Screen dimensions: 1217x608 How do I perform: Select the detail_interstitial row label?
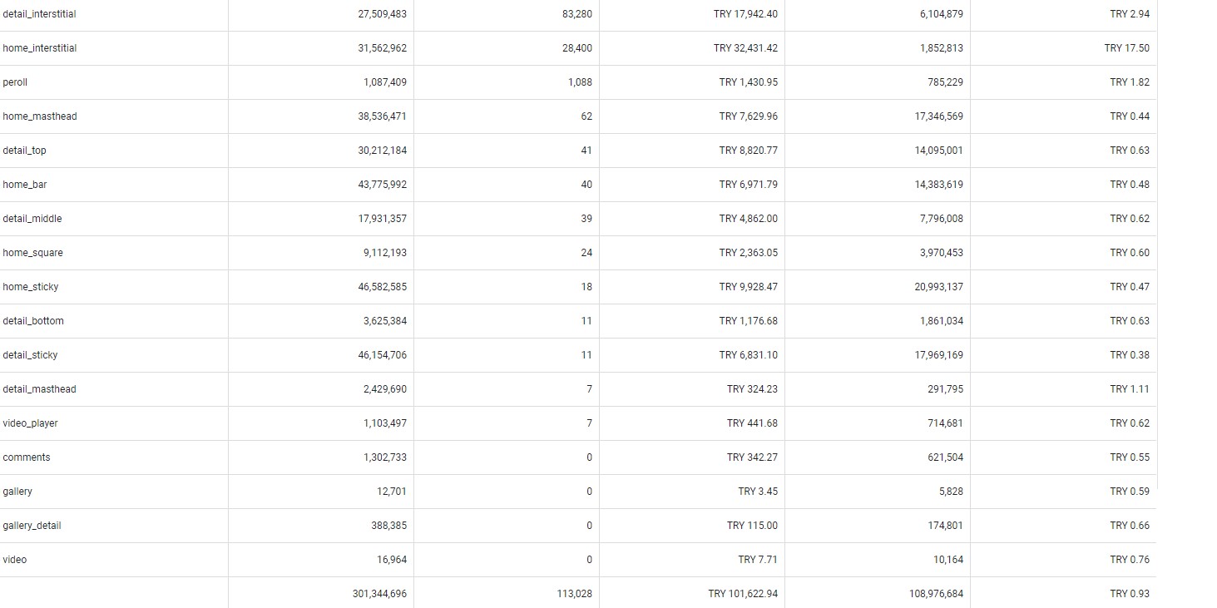39,14
